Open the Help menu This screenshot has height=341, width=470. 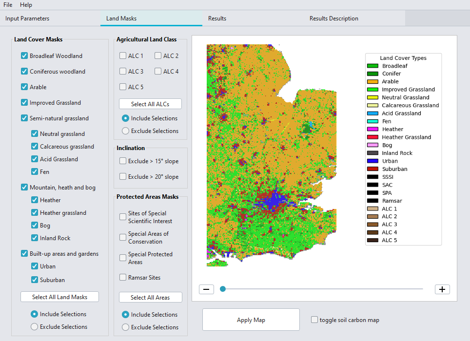[x=26, y=5]
